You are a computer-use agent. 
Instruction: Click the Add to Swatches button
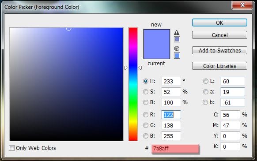click(x=219, y=50)
